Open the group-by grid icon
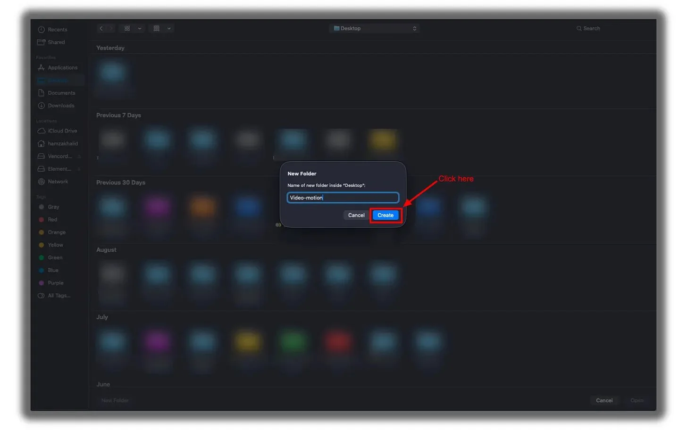The width and height of the screenshot is (687, 430). click(156, 29)
